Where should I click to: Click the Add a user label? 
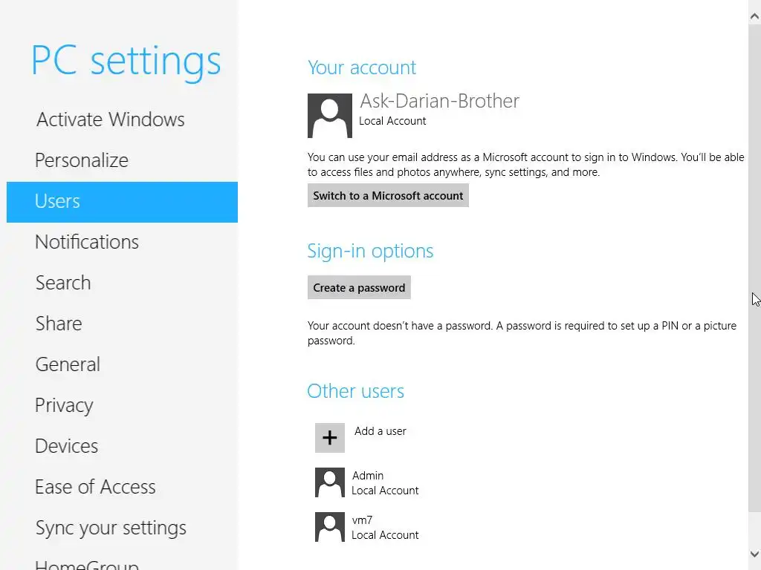pos(380,431)
